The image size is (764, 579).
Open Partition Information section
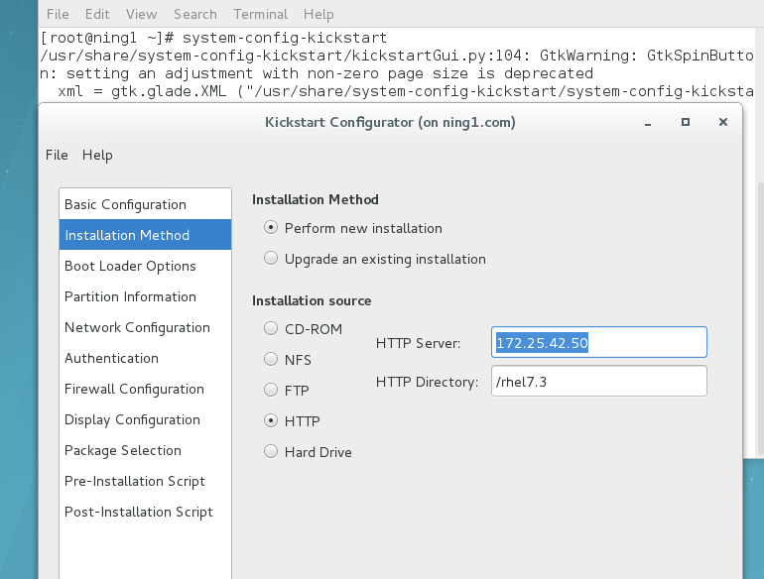click(145, 296)
